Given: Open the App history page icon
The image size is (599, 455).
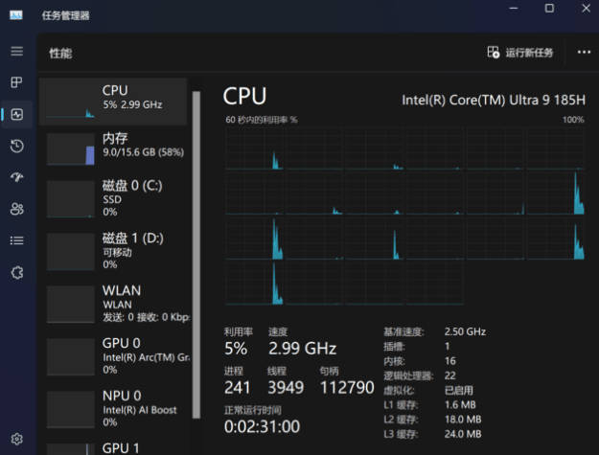Looking at the screenshot, I should (x=17, y=146).
